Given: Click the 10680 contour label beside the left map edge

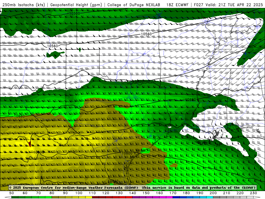Looking at the screenshot, I should point(19,116).
